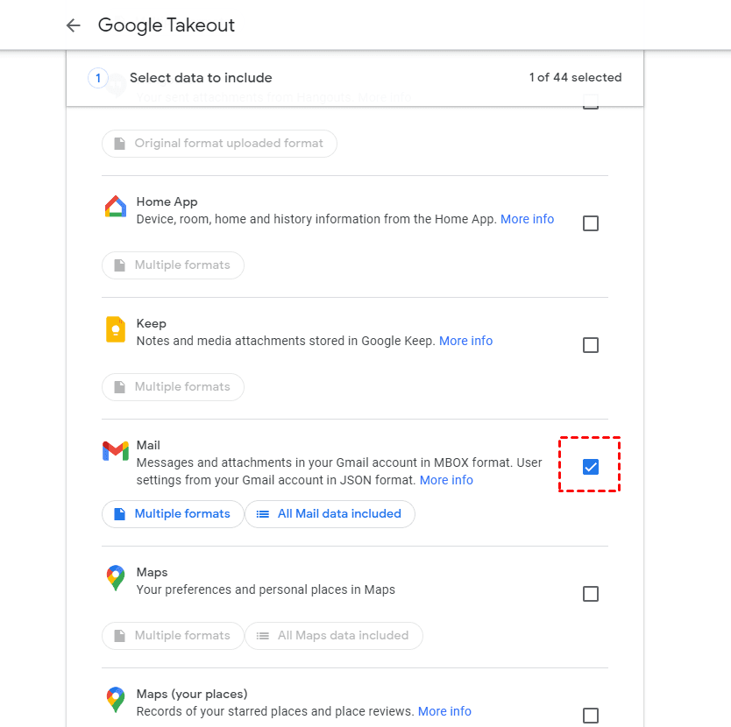Click the Maps pin icon

tap(115, 578)
